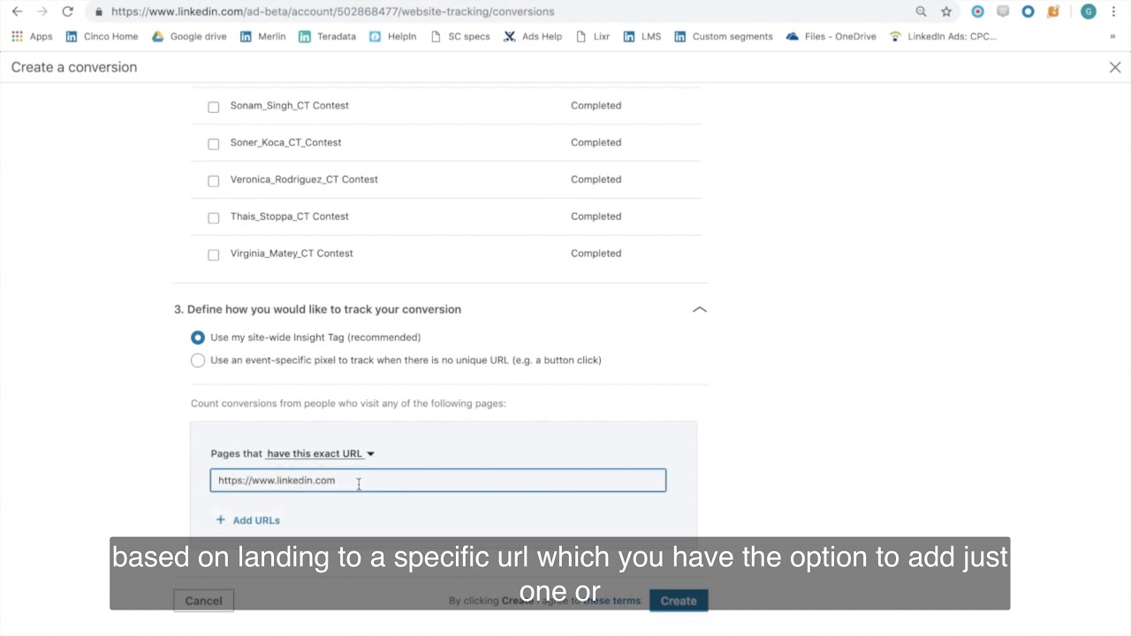Image resolution: width=1131 pixels, height=636 pixels.
Task: Select event-specific pixel option
Action: 198,360
